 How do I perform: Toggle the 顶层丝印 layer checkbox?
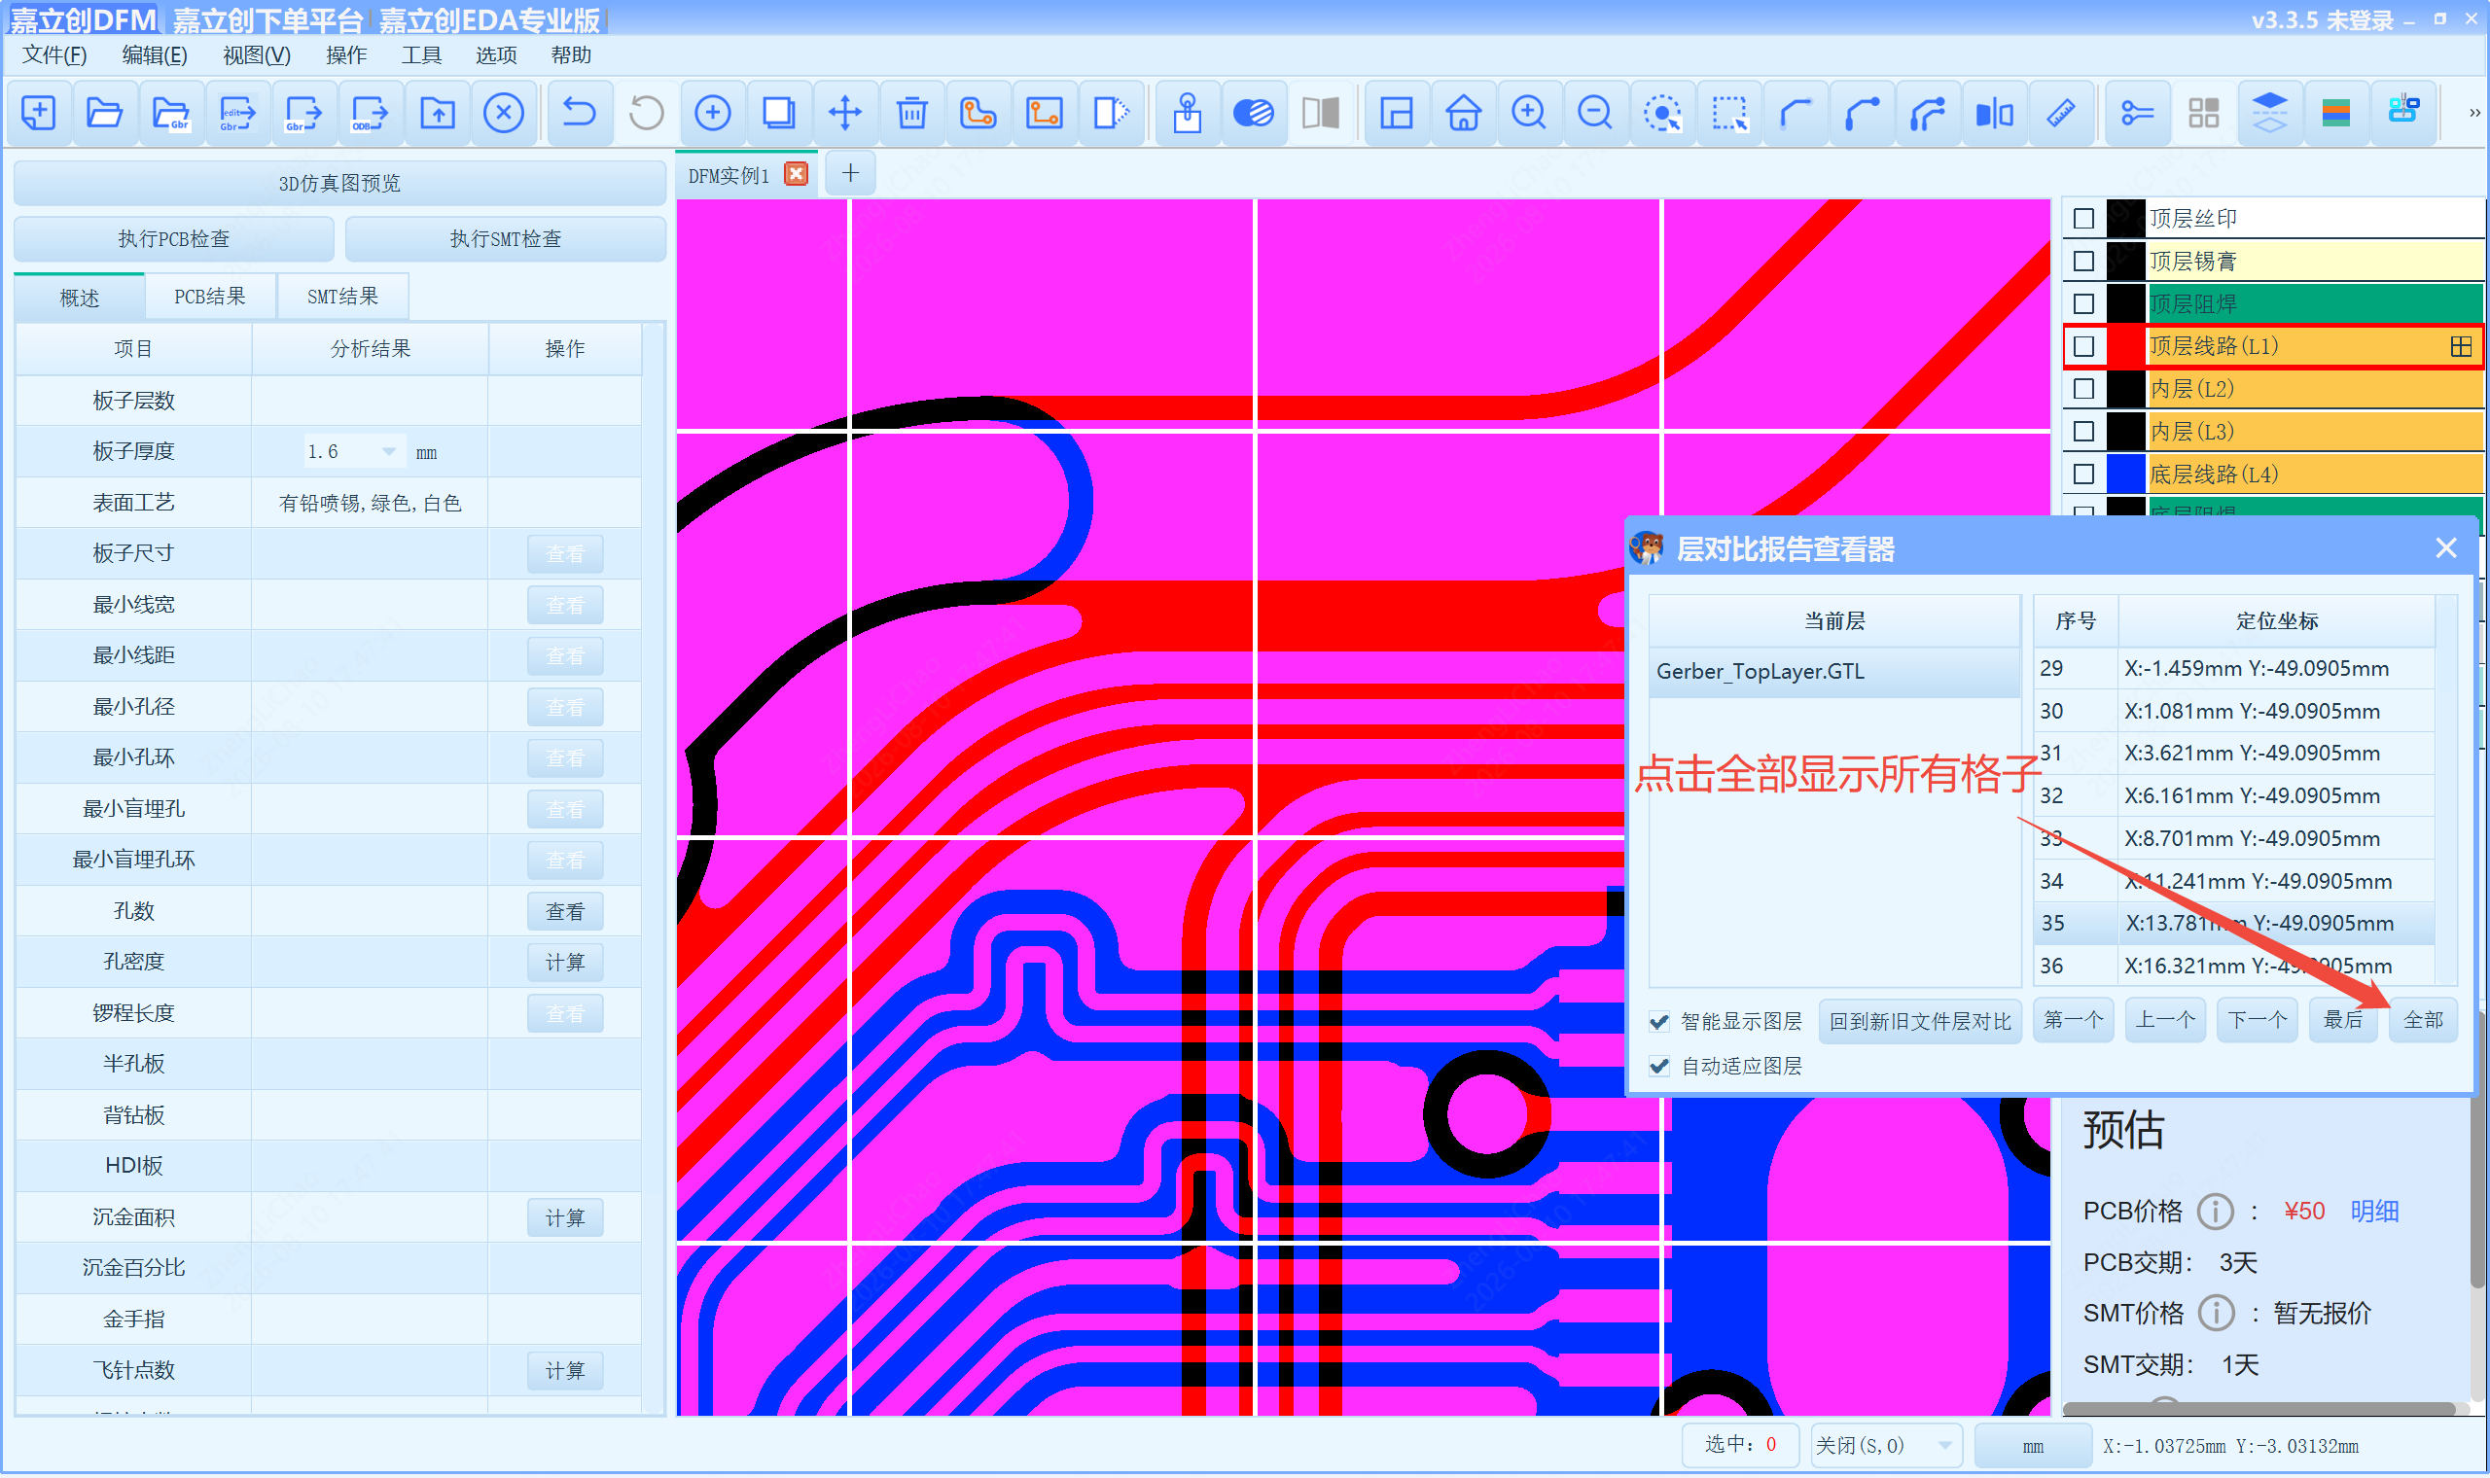(x=2083, y=219)
